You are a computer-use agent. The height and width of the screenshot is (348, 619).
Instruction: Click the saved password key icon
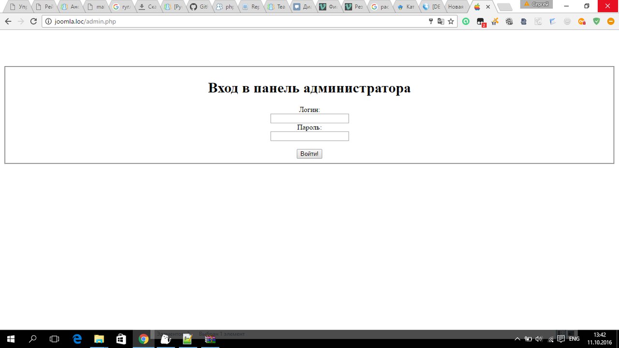click(x=430, y=21)
